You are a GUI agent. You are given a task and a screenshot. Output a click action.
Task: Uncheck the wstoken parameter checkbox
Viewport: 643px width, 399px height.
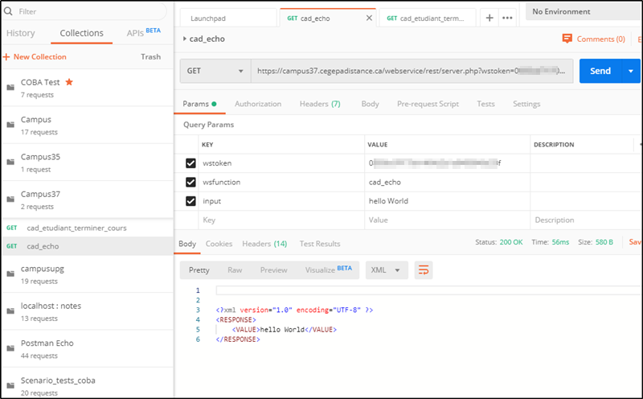(x=190, y=163)
